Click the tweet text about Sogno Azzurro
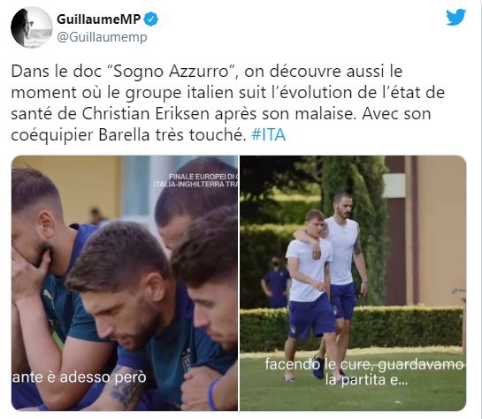The image size is (482, 419). click(x=228, y=103)
